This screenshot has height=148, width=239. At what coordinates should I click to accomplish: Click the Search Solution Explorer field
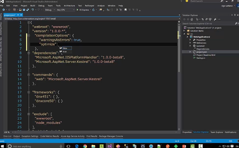[x=208, y=24]
